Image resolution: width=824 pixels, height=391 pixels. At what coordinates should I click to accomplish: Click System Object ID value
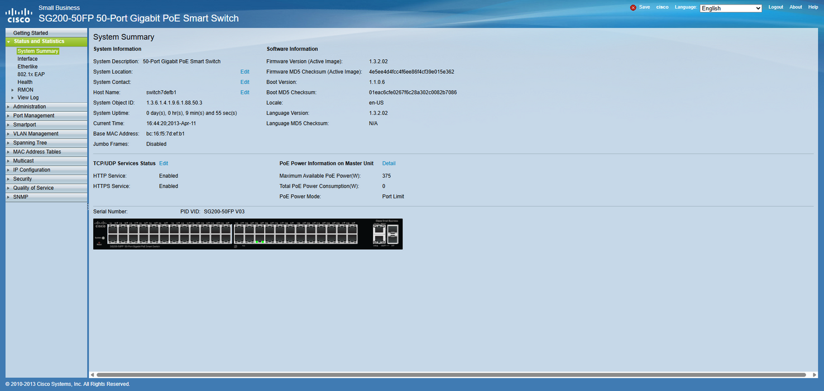(x=174, y=103)
